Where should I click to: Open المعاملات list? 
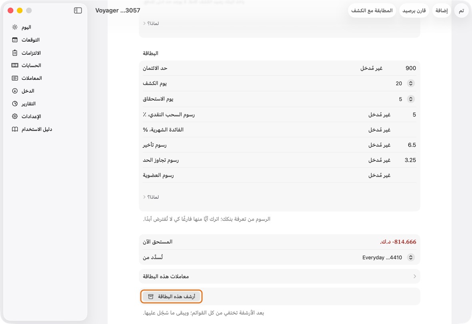click(x=45, y=78)
